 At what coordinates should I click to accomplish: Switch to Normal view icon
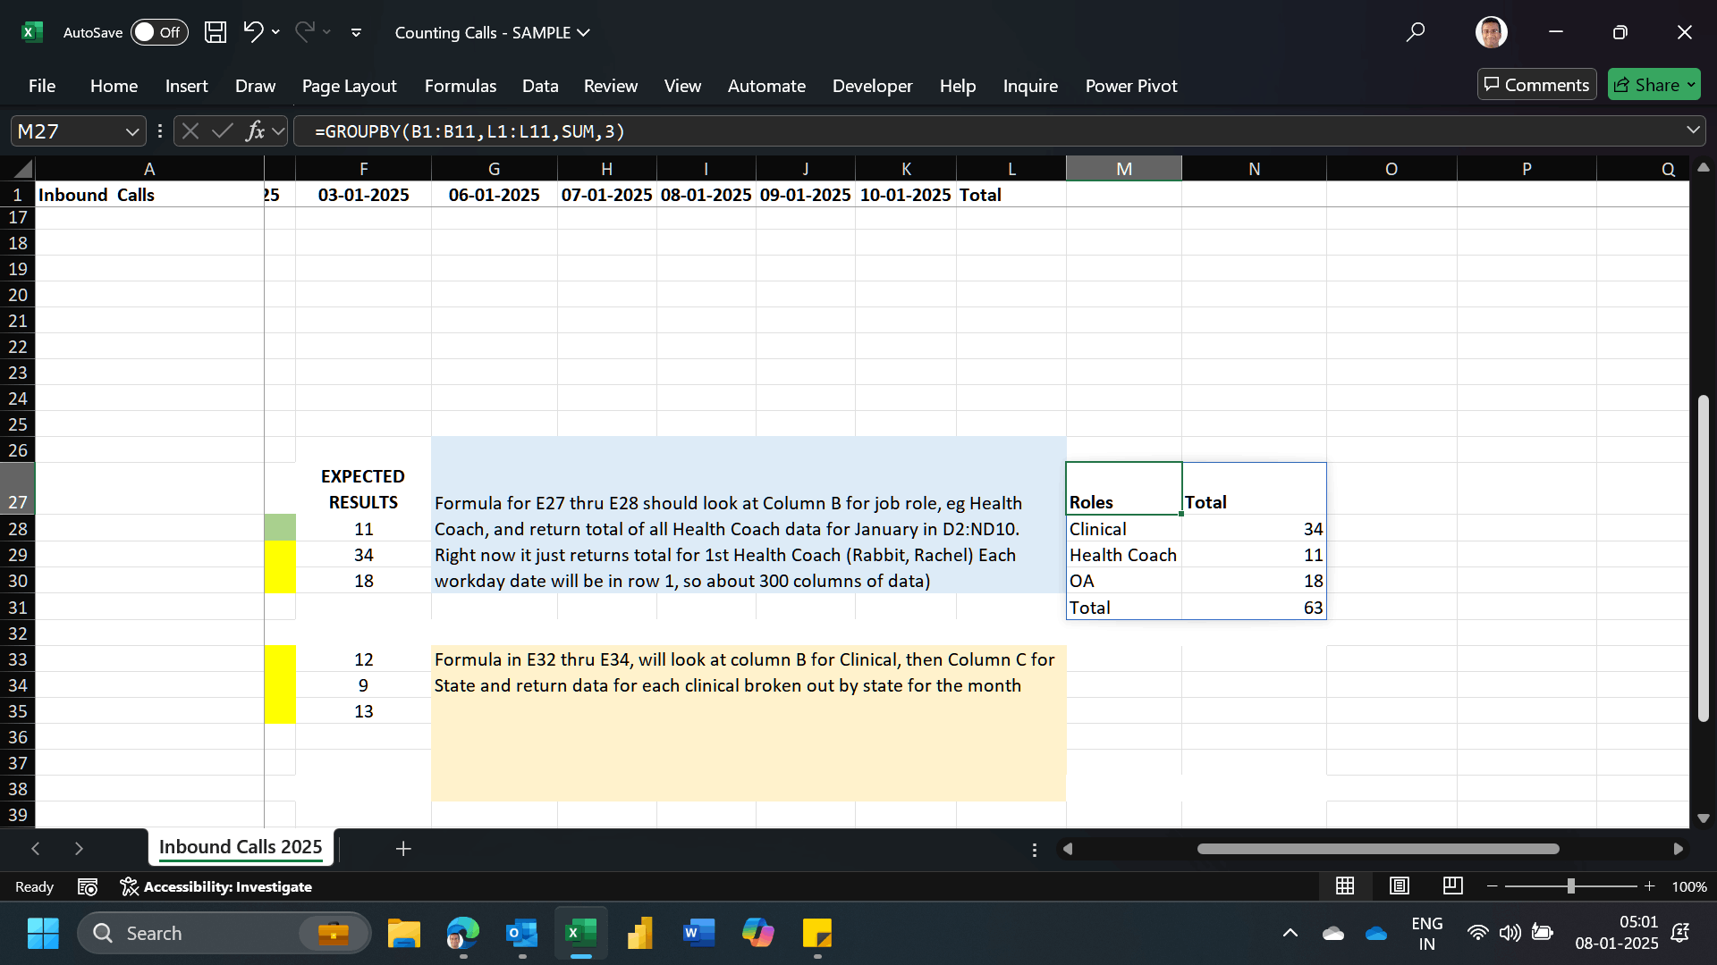coord(1344,885)
